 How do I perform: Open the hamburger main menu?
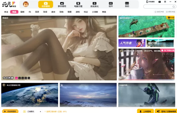[x=165, y=2]
